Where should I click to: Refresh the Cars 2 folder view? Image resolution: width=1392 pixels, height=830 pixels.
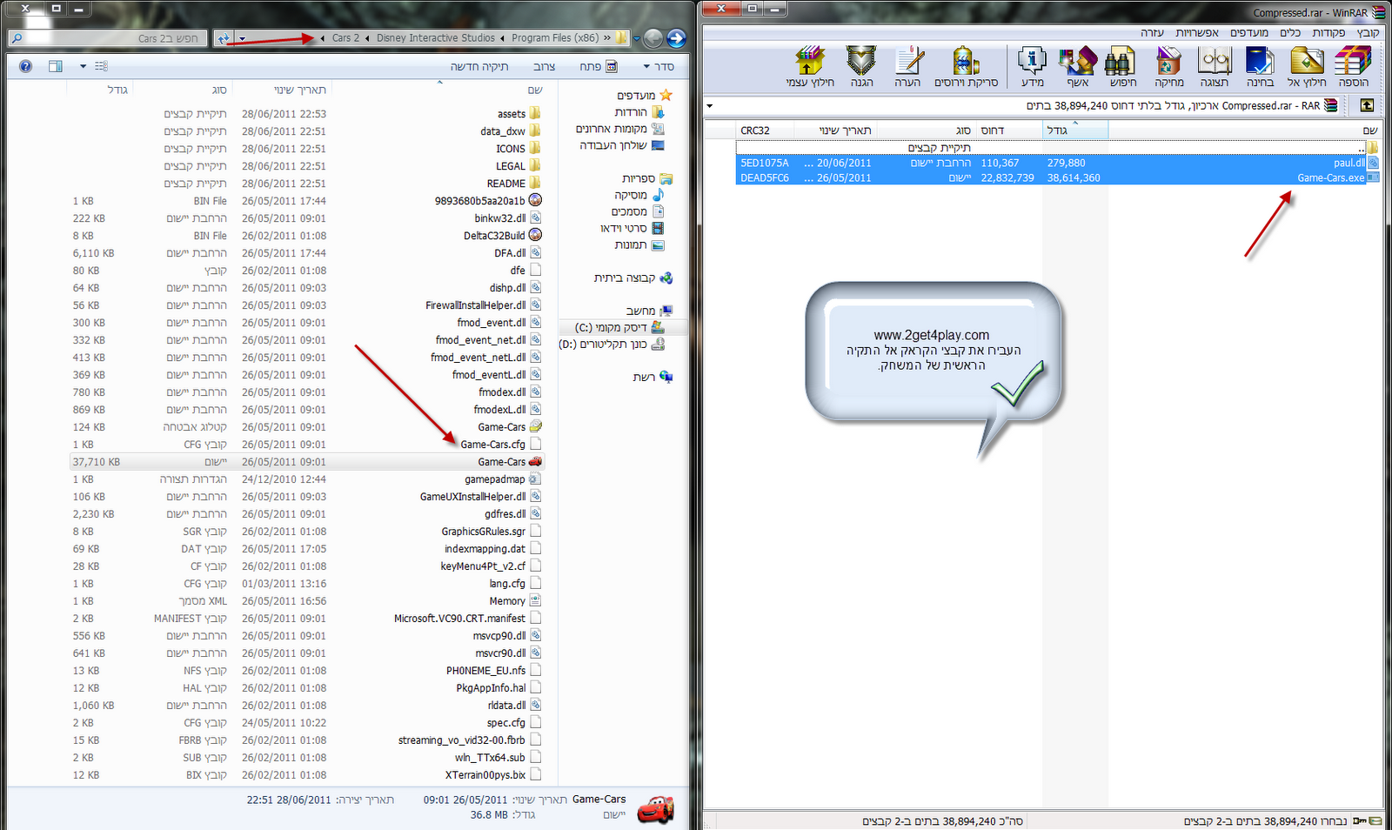coord(224,38)
